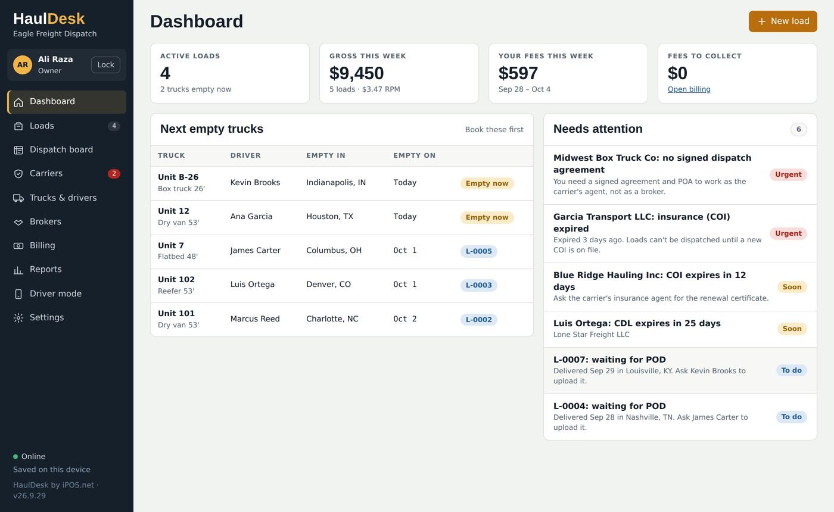This screenshot has width=834, height=512.
Task: Lock the session with Lock button
Action: pos(105,65)
